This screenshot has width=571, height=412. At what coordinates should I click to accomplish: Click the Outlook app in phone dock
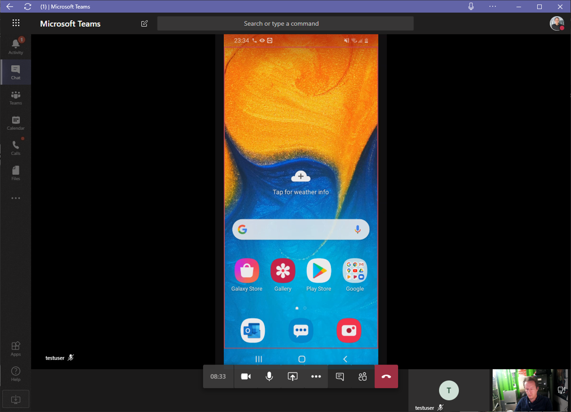pos(253,331)
